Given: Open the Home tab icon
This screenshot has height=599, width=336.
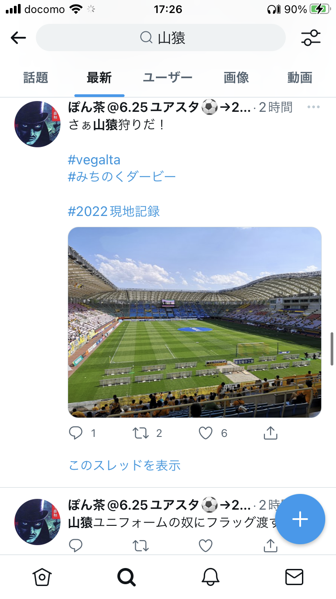Looking at the screenshot, I should [42, 577].
